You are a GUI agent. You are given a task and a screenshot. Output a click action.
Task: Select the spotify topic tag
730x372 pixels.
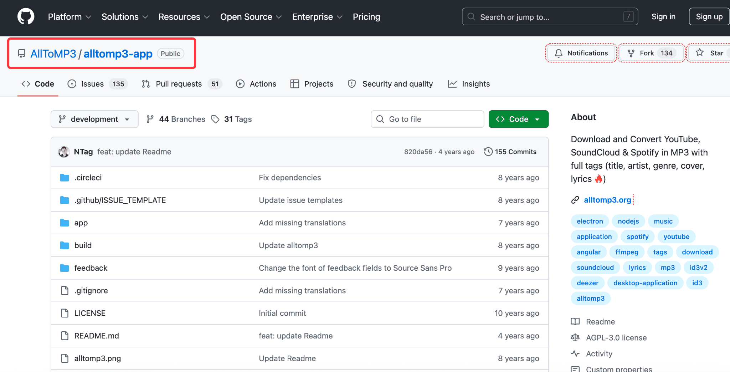pyautogui.click(x=638, y=236)
